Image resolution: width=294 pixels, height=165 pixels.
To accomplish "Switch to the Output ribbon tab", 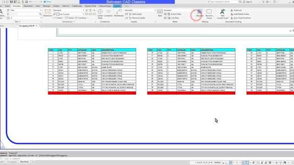I will click(56, 6).
